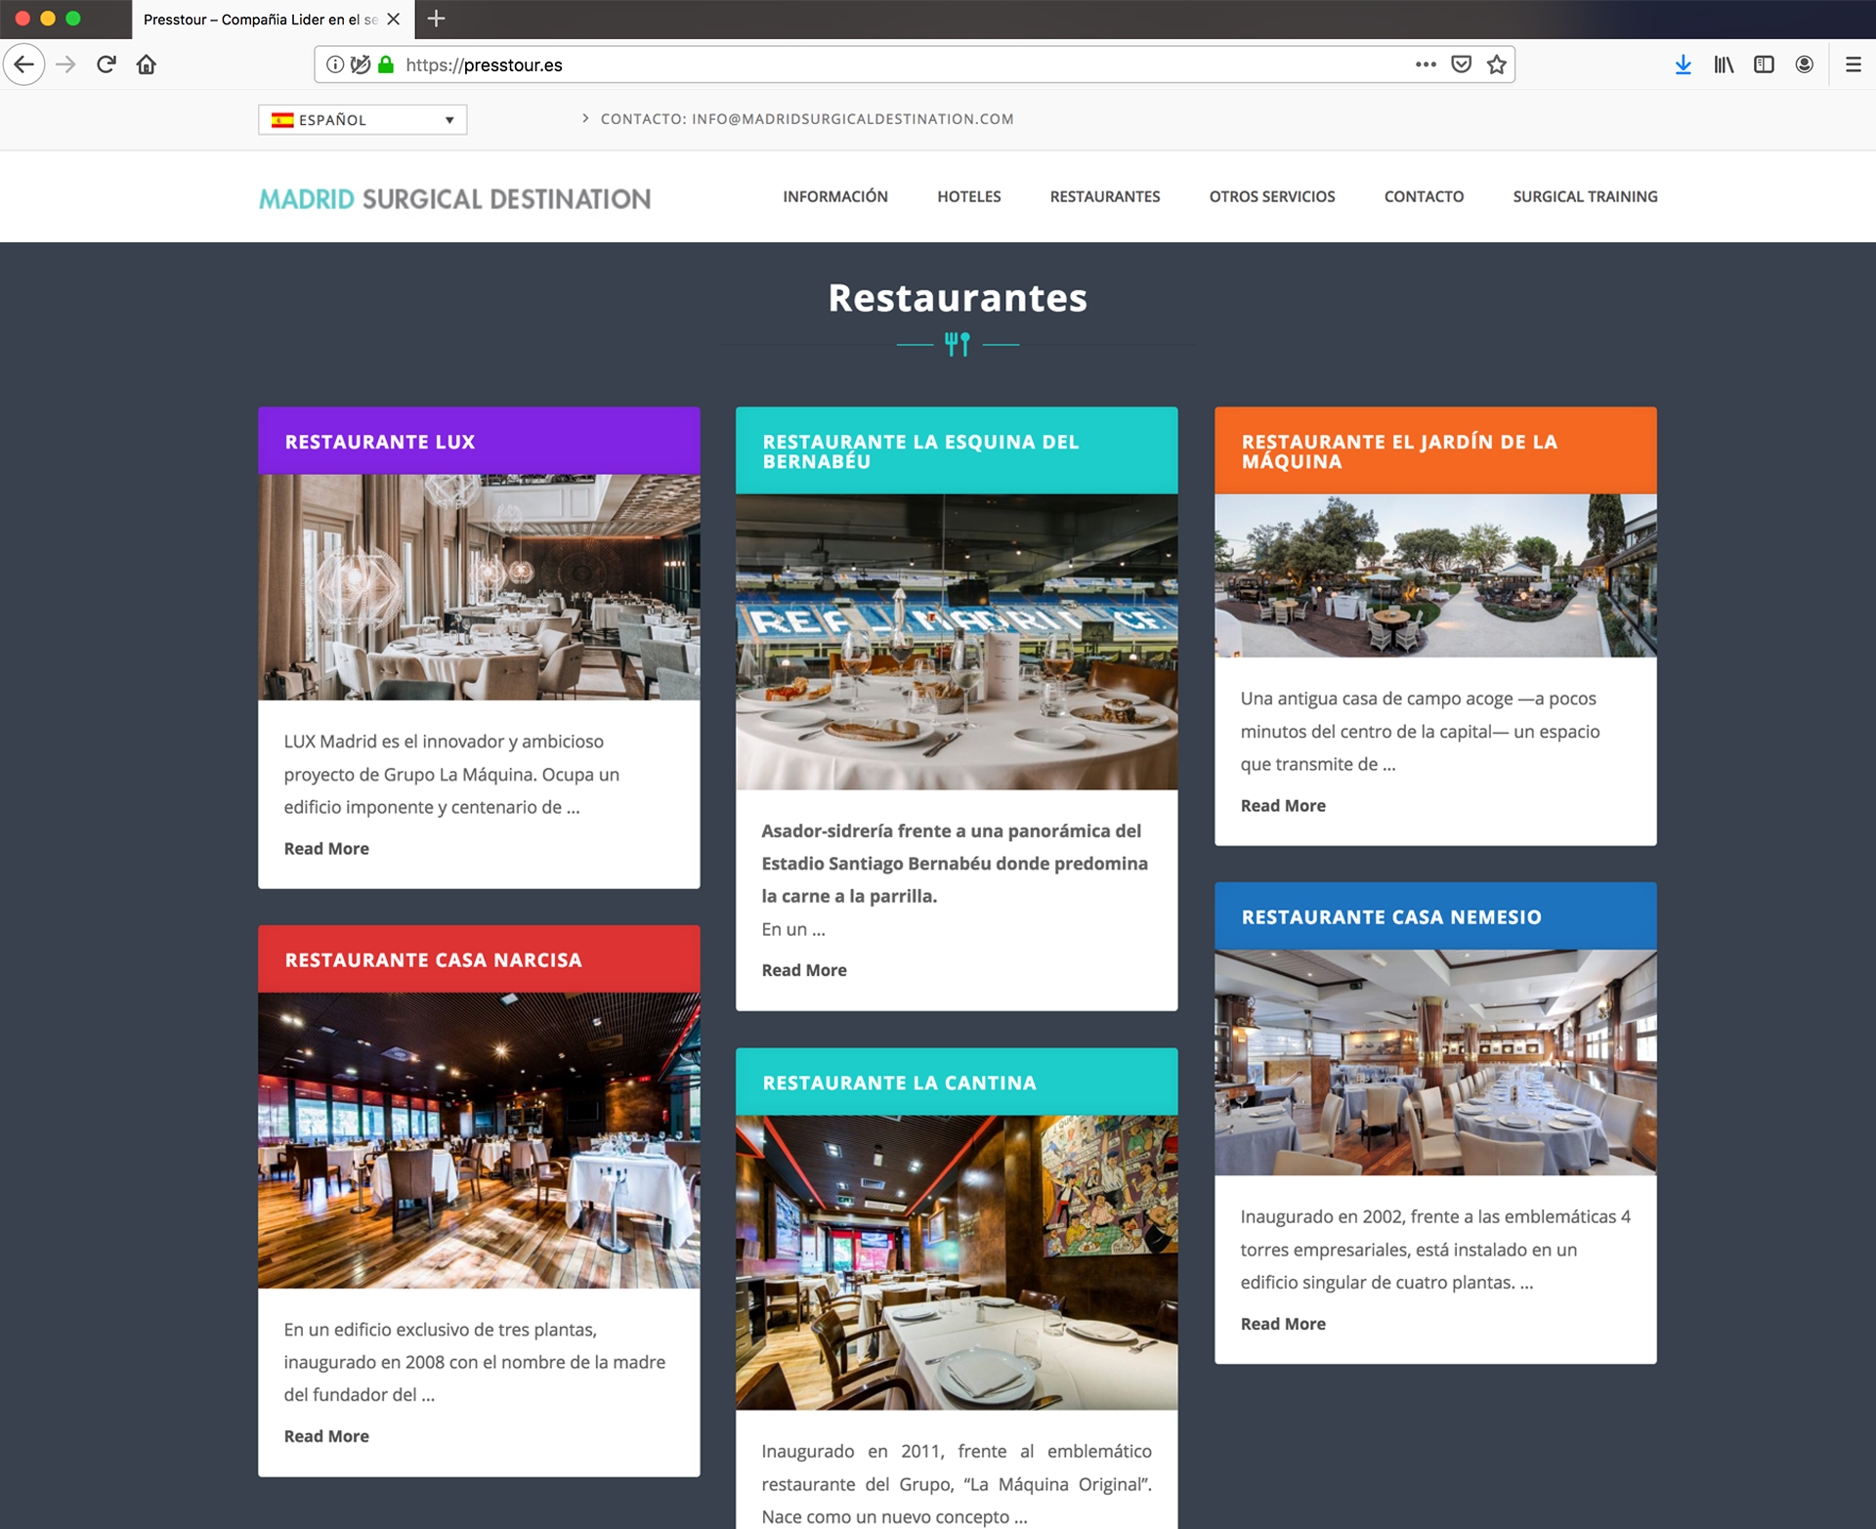
Task: Click the Restaurante Casa Narcisa photo
Action: (x=479, y=1139)
